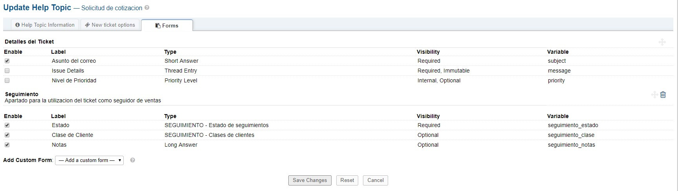The height and width of the screenshot is (191, 678).
Task: Click the Asunto del correo label text
Action: (x=74, y=61)
